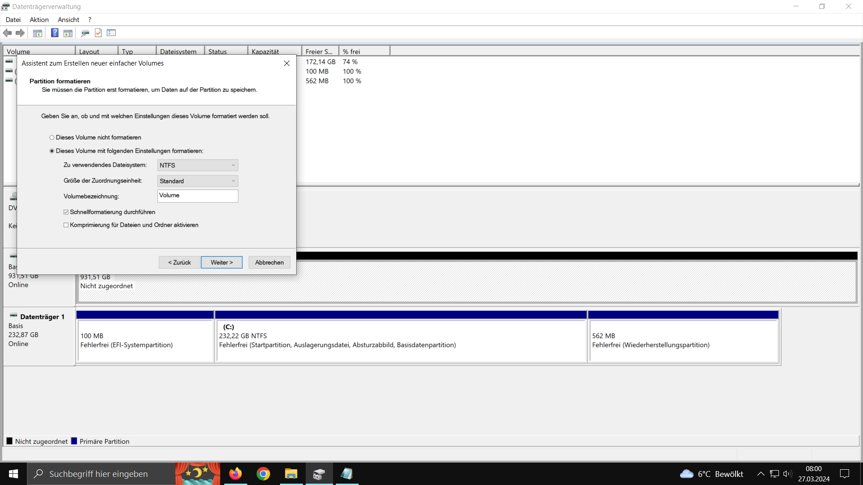The height and width of the screenshot is (485, 863).
Task: Click the Abbrechen button
Action: click(269, 262)
